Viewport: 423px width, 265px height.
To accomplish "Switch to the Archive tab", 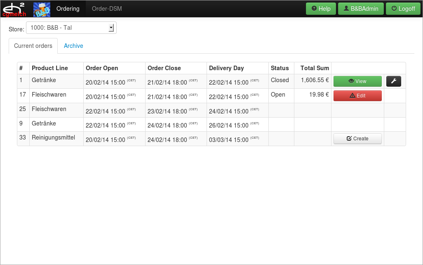I will point(73,46).
